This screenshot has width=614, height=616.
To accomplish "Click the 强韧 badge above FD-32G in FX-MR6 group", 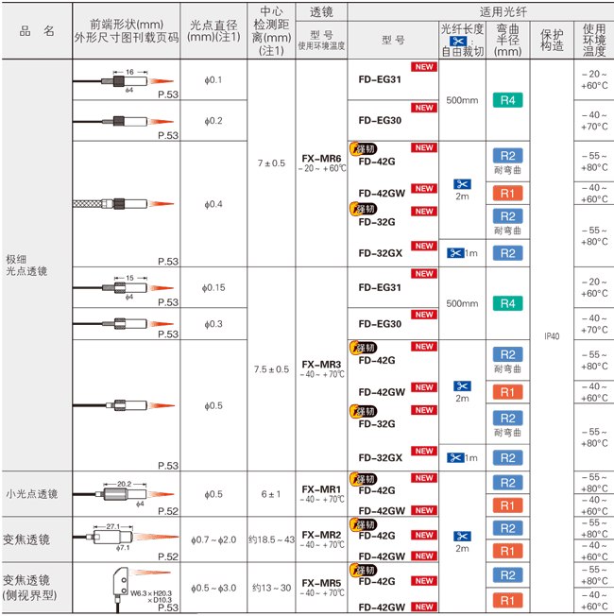I will [x=364, y=209].
